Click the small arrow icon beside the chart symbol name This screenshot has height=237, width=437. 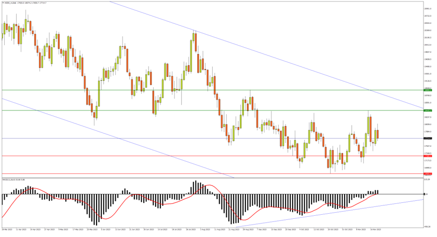pyautogui.click(x=2, y=3)
